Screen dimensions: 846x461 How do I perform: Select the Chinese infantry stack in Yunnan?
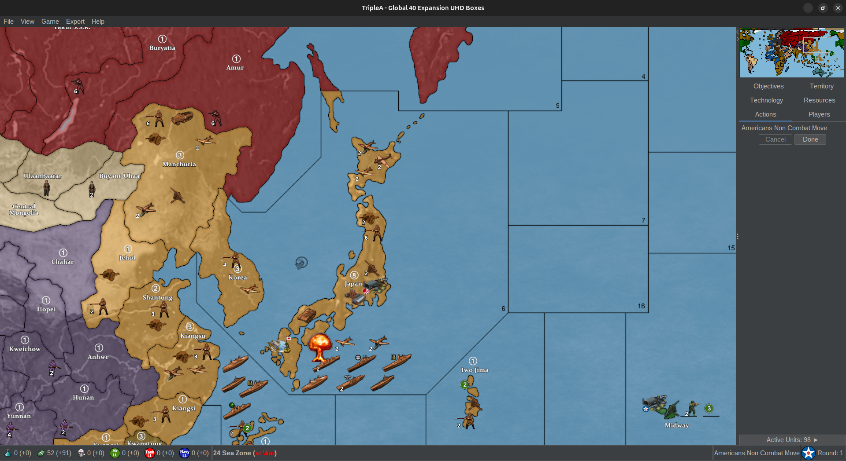tap(11, 430)
